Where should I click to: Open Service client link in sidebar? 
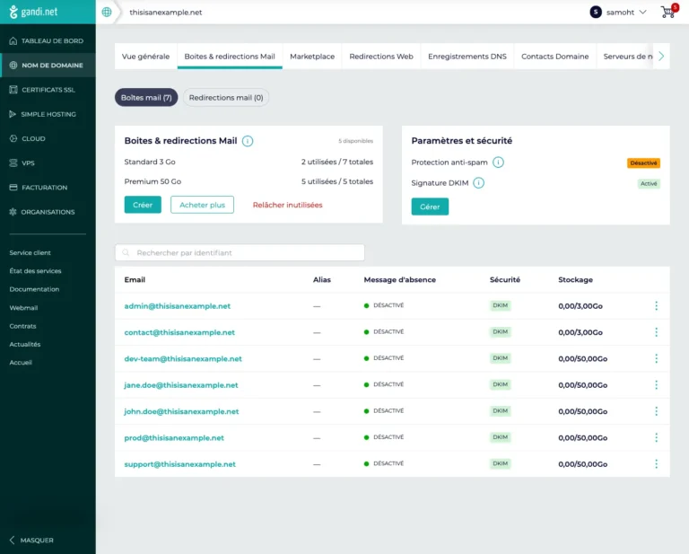[30, 253]
